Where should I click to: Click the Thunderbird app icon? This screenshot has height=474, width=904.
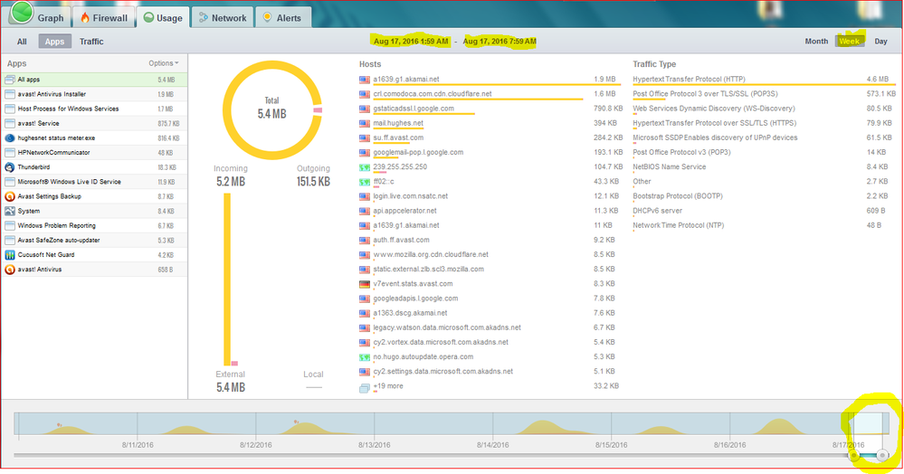(9, 167)
